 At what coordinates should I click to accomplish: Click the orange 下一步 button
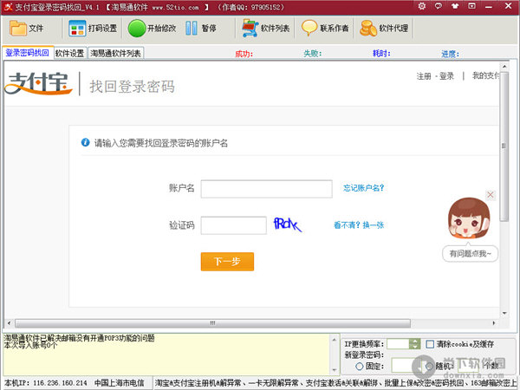227,262
